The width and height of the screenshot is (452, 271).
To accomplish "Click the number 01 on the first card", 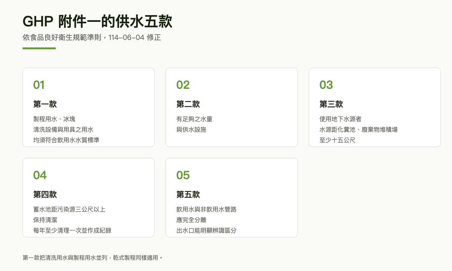I will tap(39, 85).
